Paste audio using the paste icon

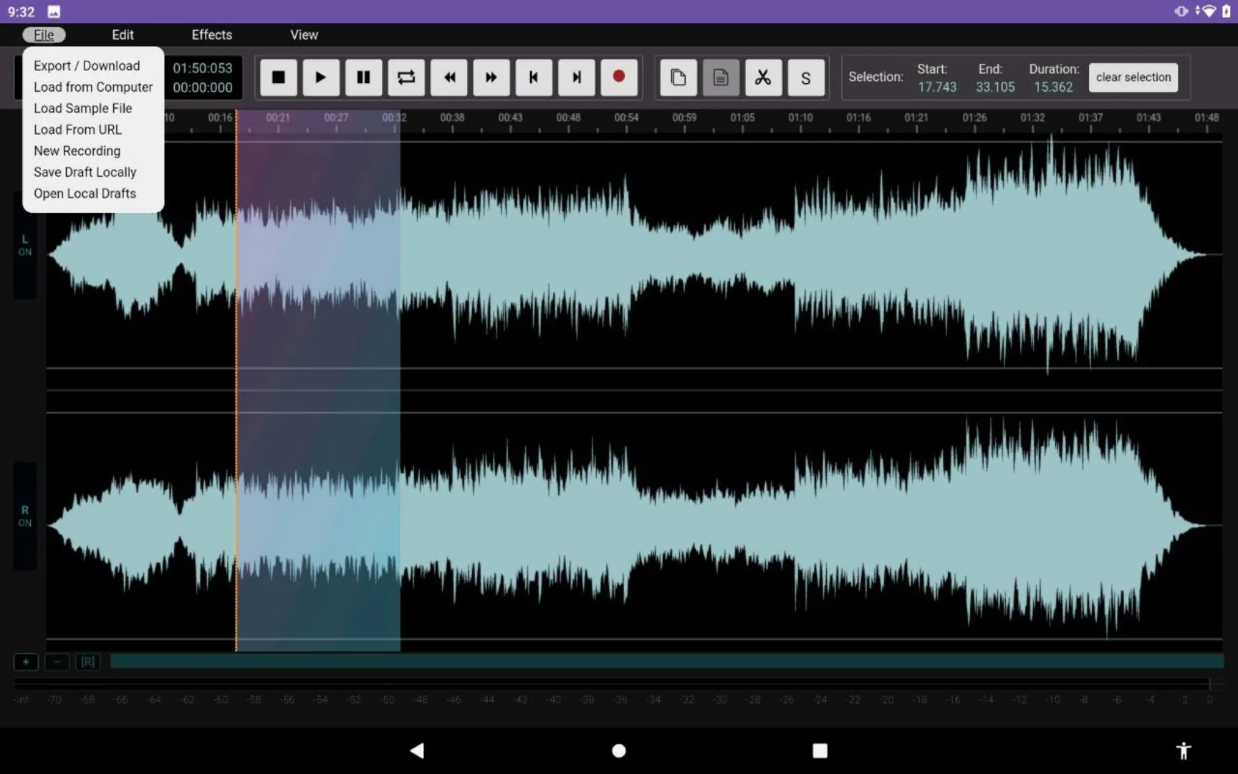tap(720, 77)
